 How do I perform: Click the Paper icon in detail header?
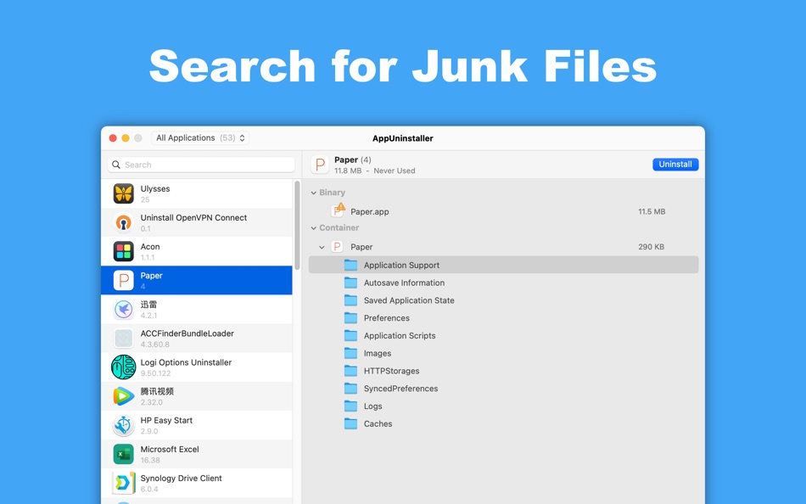pos(320,165)
